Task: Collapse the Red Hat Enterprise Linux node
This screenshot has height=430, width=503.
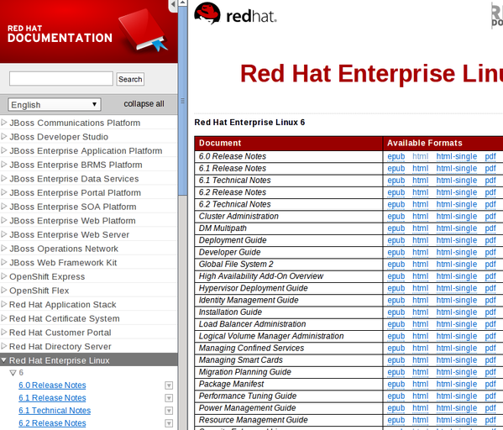Action: 4,360
